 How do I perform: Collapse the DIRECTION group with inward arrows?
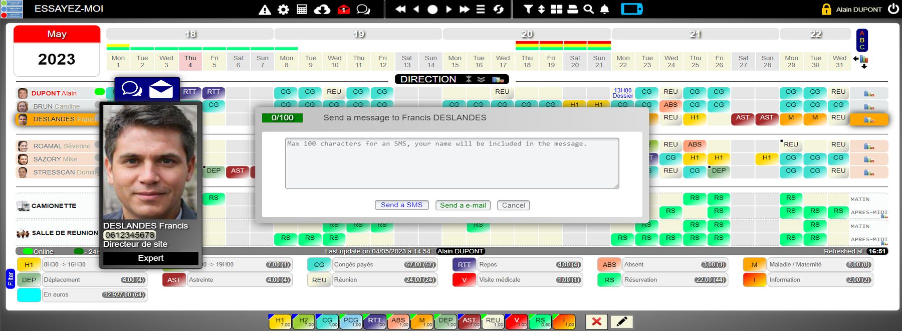469,79
